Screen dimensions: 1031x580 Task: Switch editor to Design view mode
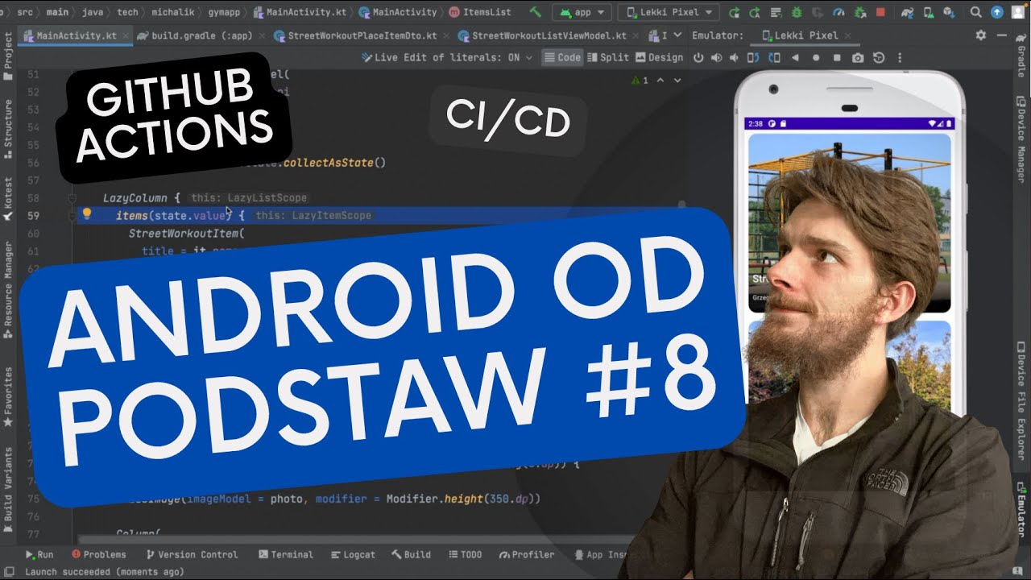[660, 57]
